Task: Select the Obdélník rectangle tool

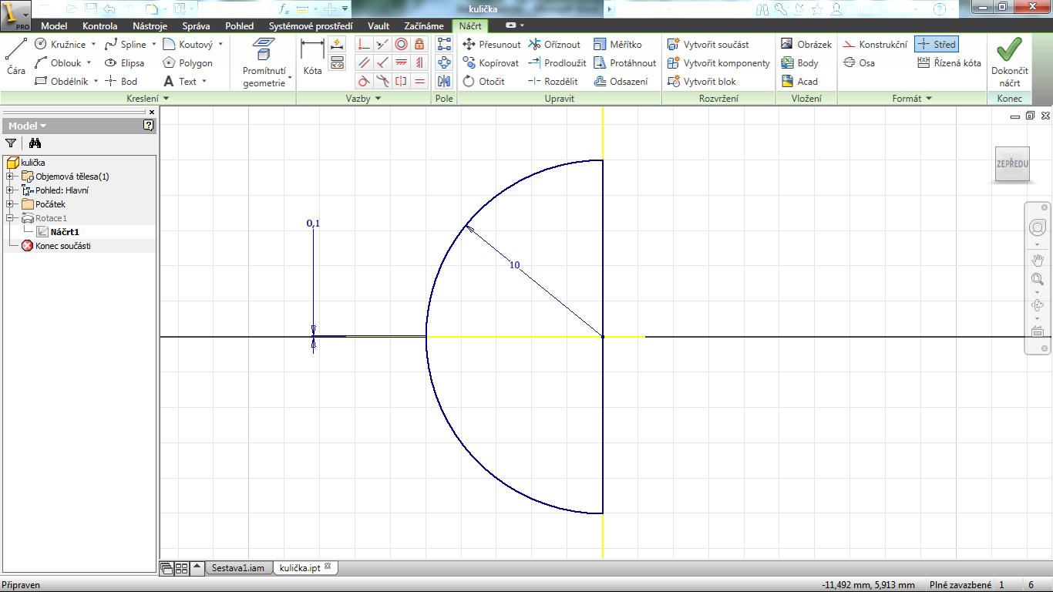Action: 62,81
